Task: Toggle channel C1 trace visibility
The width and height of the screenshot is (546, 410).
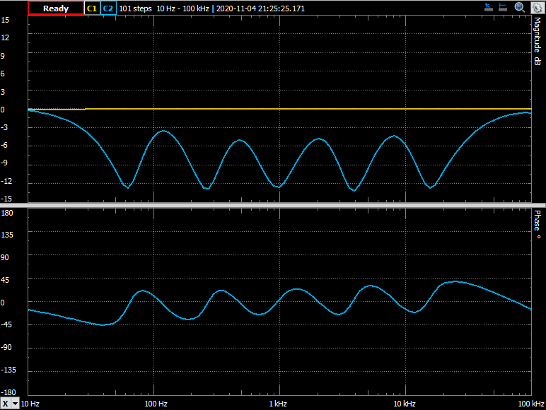Action: [92, 8]
